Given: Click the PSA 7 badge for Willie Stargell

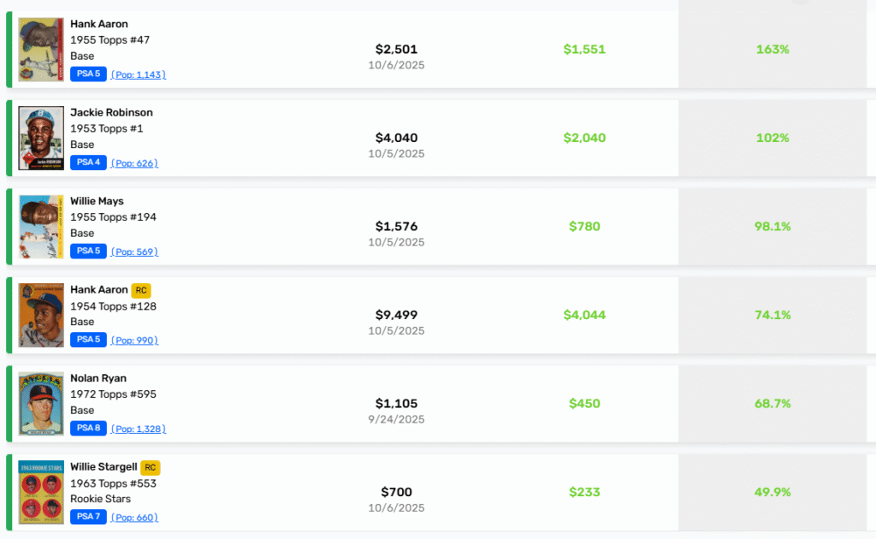Looking at the screenshot, I should click(88, 517).
